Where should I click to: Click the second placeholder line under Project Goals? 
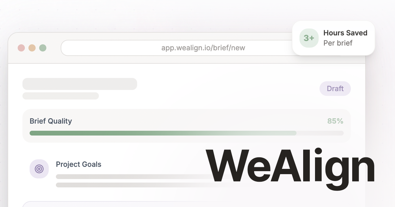[x=132, y=185]
